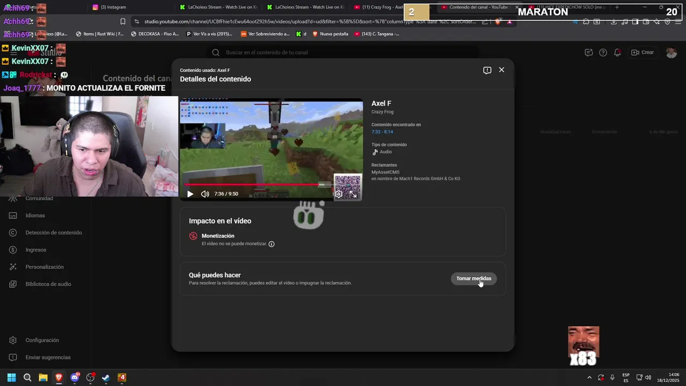This screenshot has width=686, height=386.
Task: Open the monetization info circle icon
Action: click(271, 244)
